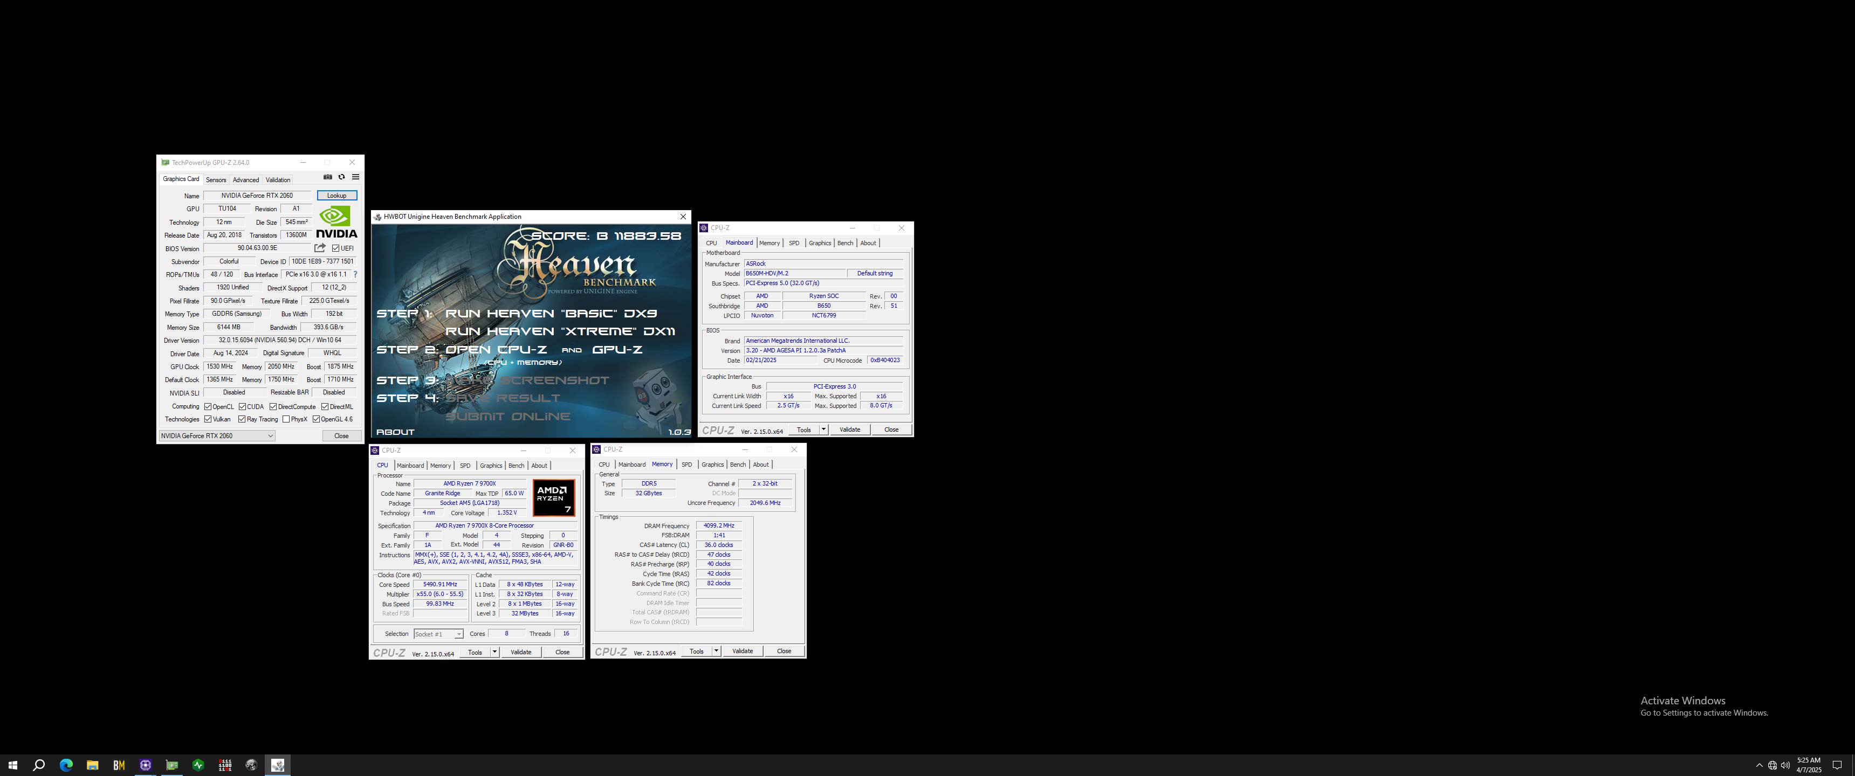
Task: Click the network globe tray icon
Action: (1772, 765)
